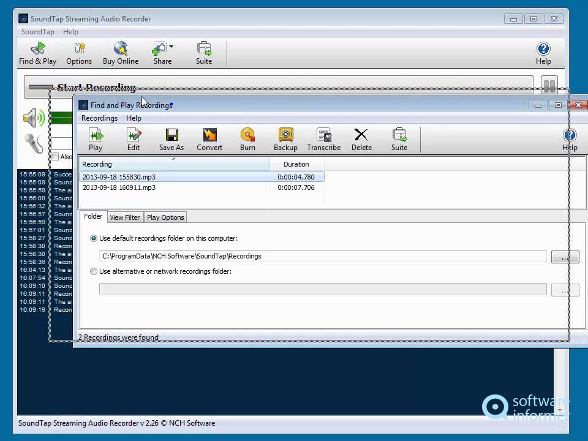Click the pause button beside Start Recording

click(549, 86)
